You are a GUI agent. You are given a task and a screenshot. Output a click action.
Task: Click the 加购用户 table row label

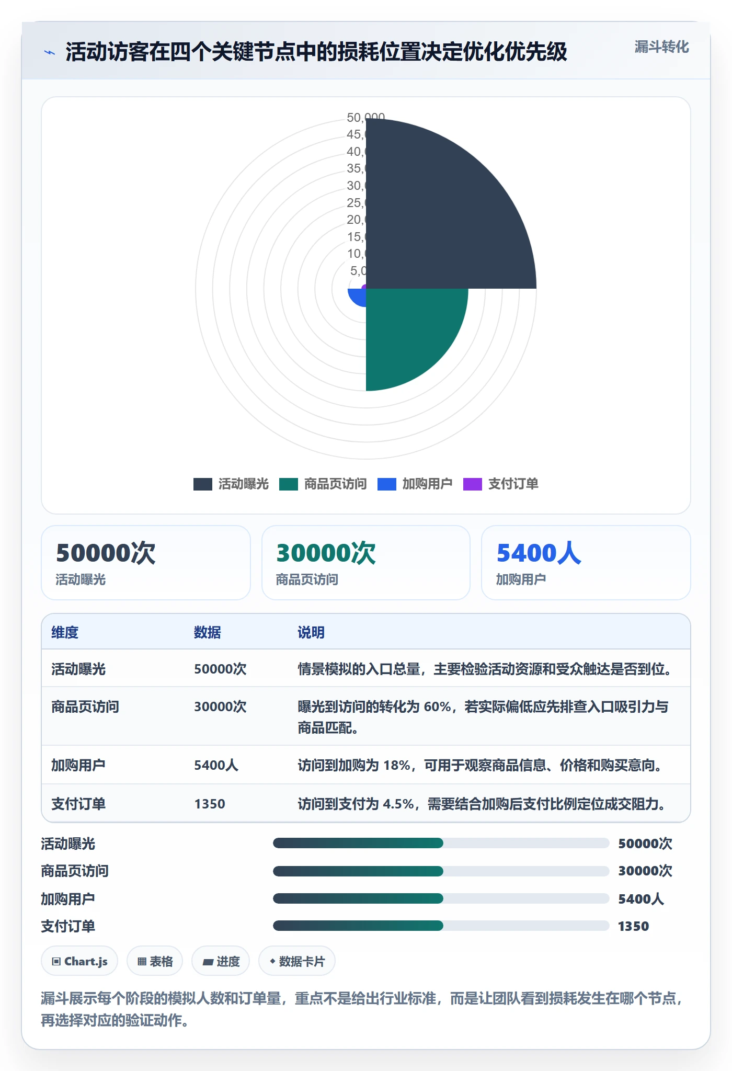click(x=78, y=765)
